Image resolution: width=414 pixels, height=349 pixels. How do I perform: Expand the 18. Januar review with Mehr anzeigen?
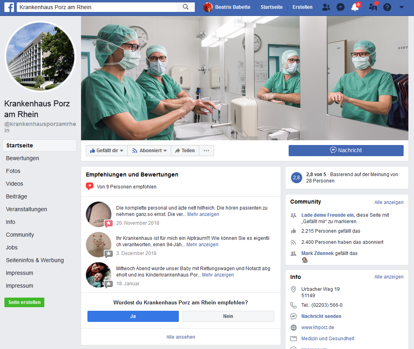pyautogui.click(x=218, y=275)
